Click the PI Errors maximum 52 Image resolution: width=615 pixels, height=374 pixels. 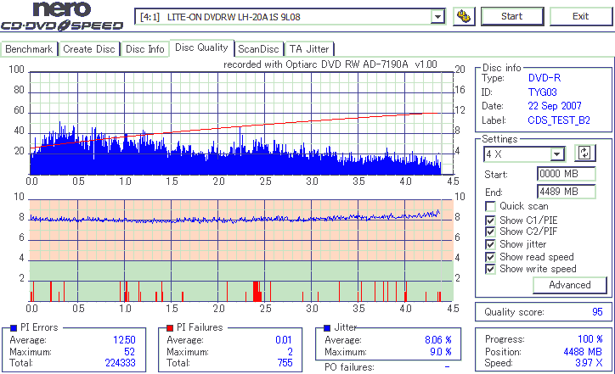[x=129, y=352]
